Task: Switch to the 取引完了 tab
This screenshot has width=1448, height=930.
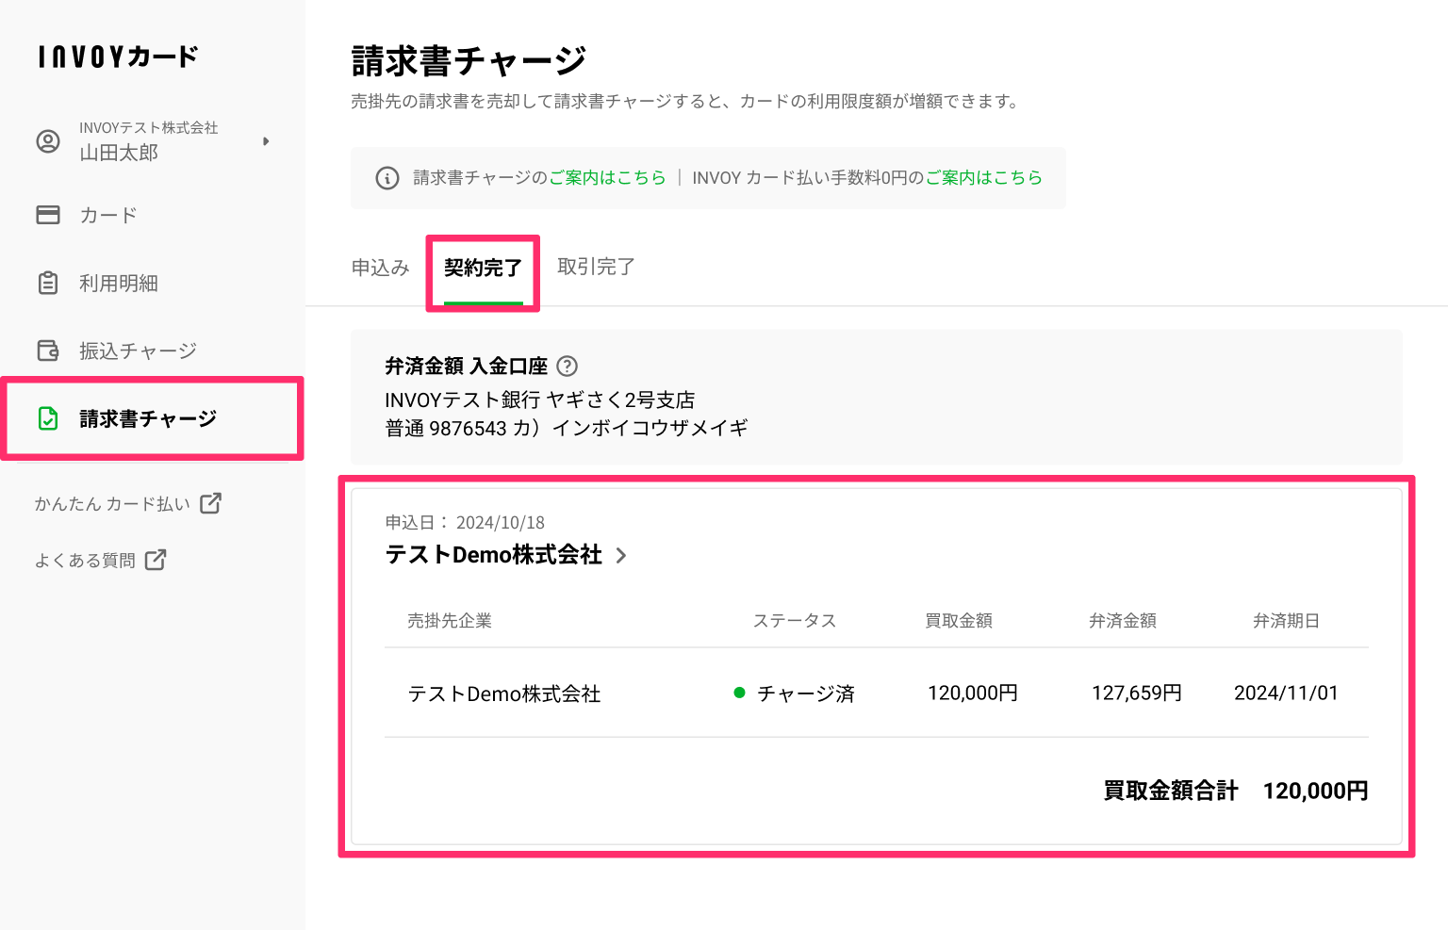Action: pyautogui.click(x=596, y=267)
